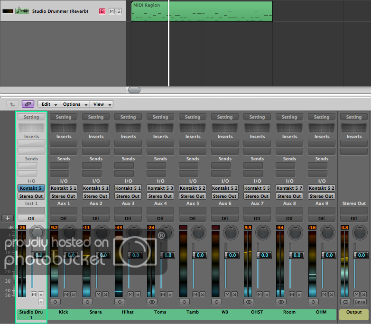
Task: Select the Room channel name label
Action: pos(289,312)
